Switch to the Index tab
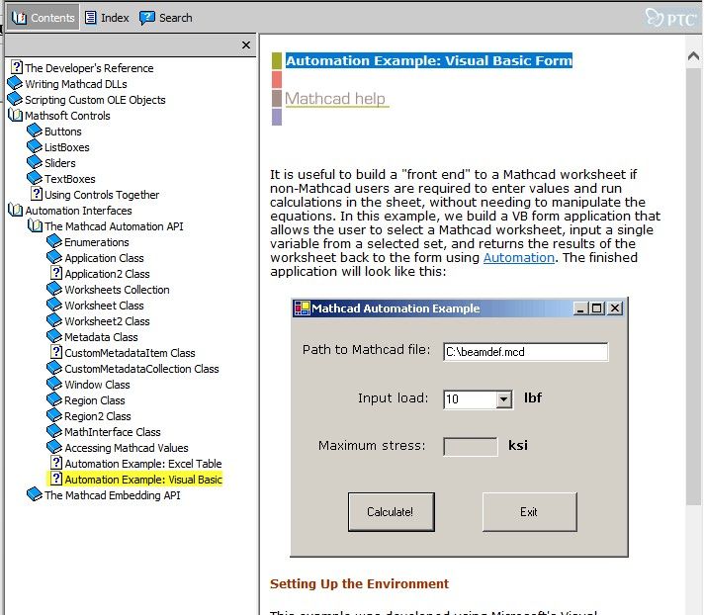Viewport: 704px width, 615px height. 107,18
